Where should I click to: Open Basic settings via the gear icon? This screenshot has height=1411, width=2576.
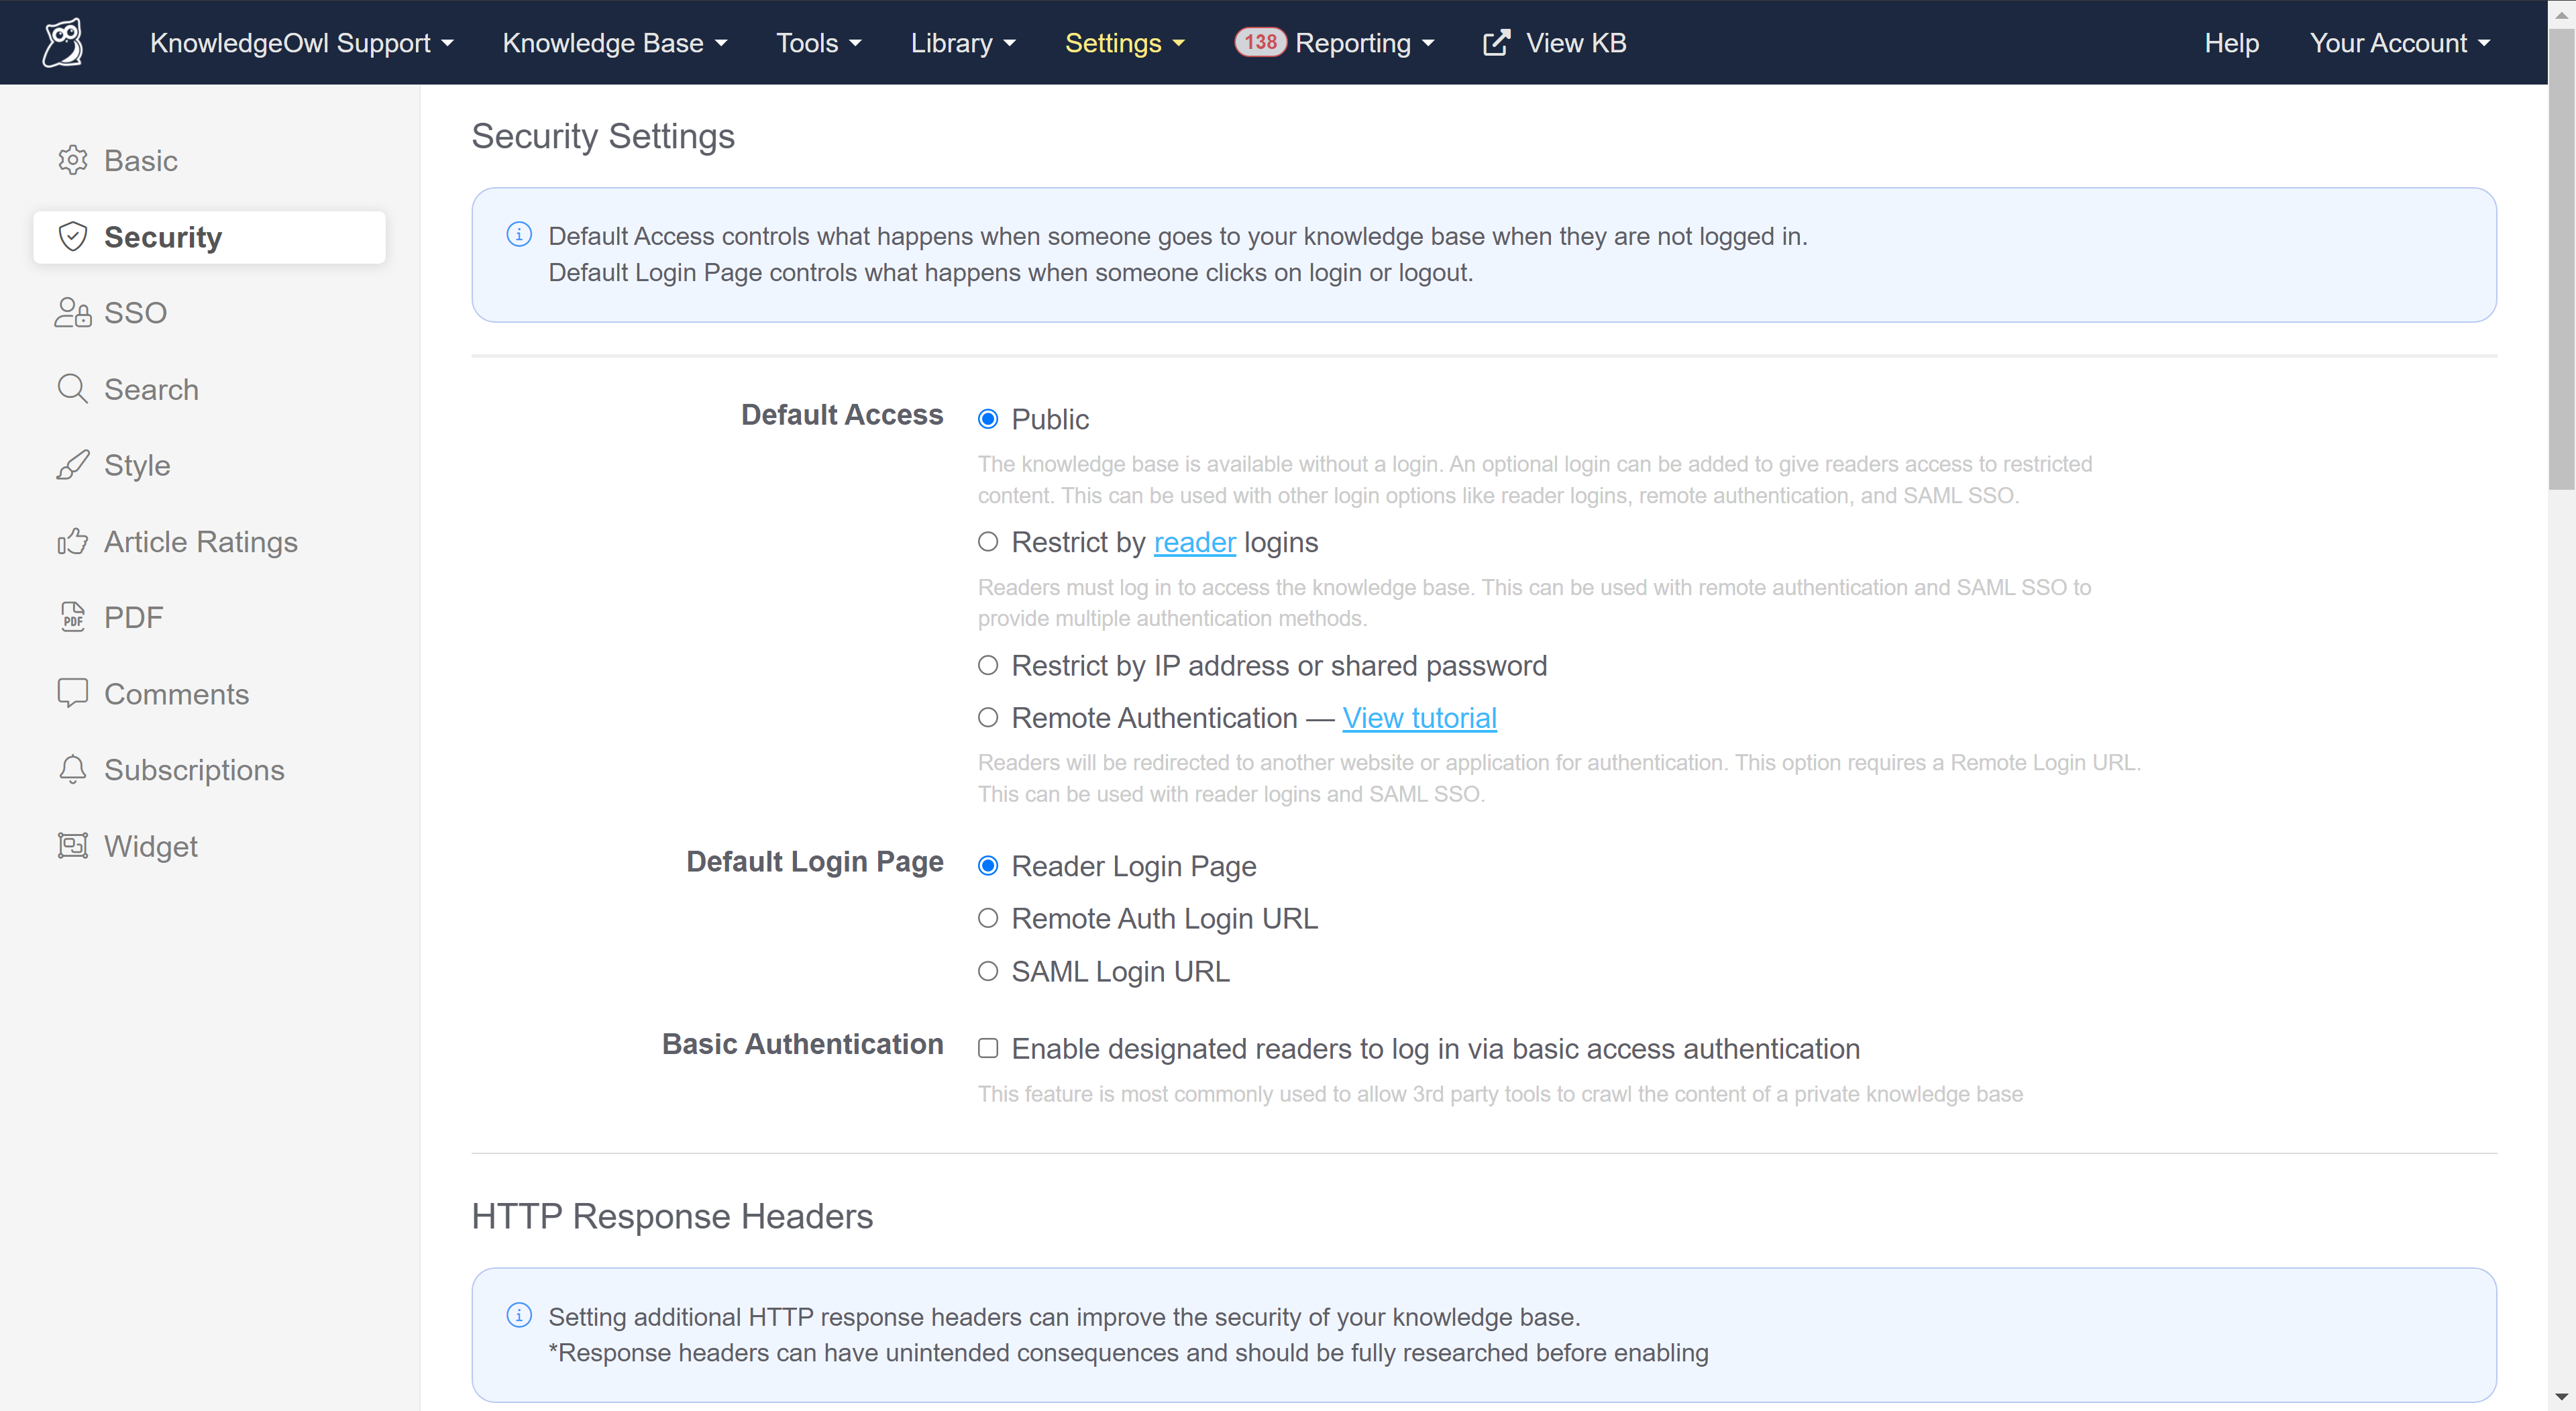pyautogui.click(x=73, y=160)
